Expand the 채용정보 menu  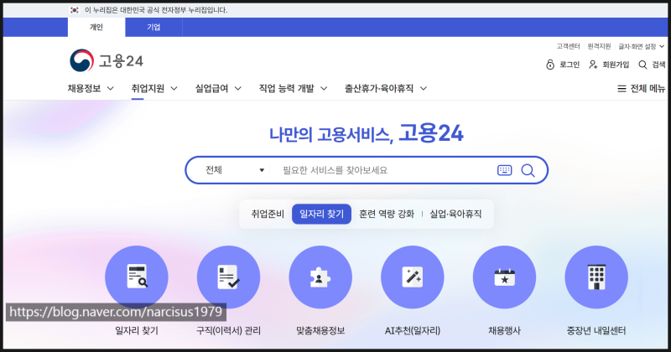(91, 89)
